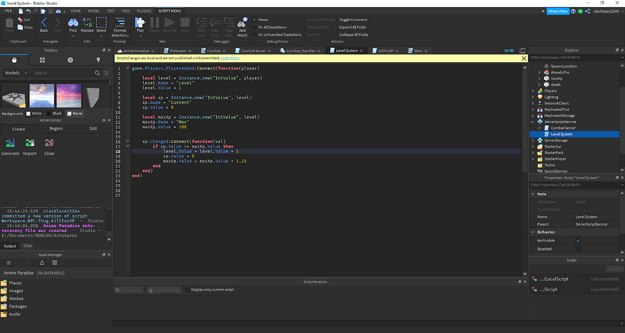Open the What's New button
This screenshot has height=333, width=625.
coord(558,10)
